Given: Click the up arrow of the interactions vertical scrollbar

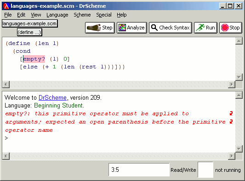Looking at the screenshot, I should (239, 95).
